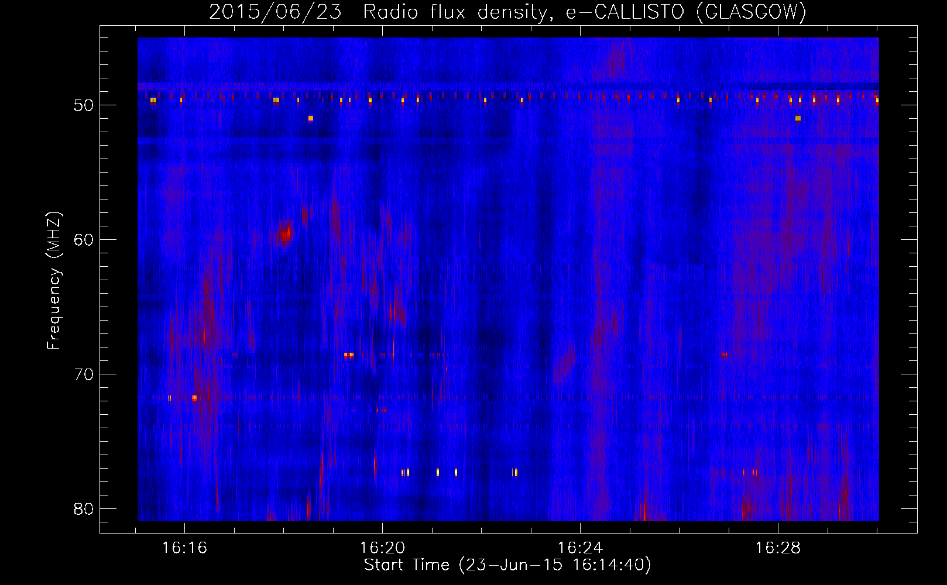Select the 16:24 time tick label

tap(580, 548)
